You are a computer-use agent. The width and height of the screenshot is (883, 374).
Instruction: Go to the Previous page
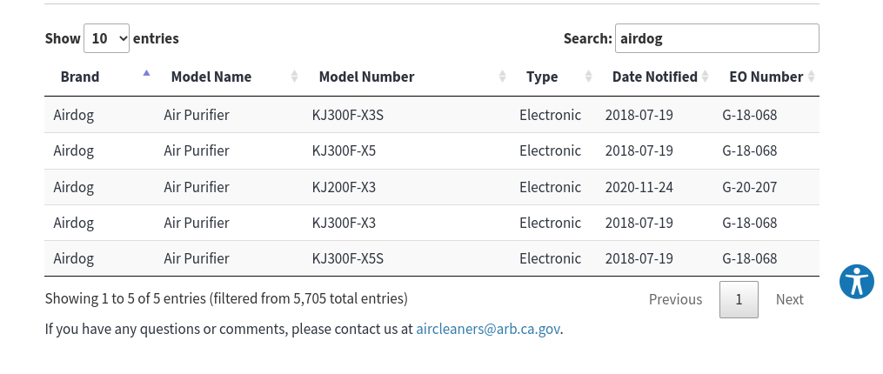pyautogui.click(x=675, y=300)
